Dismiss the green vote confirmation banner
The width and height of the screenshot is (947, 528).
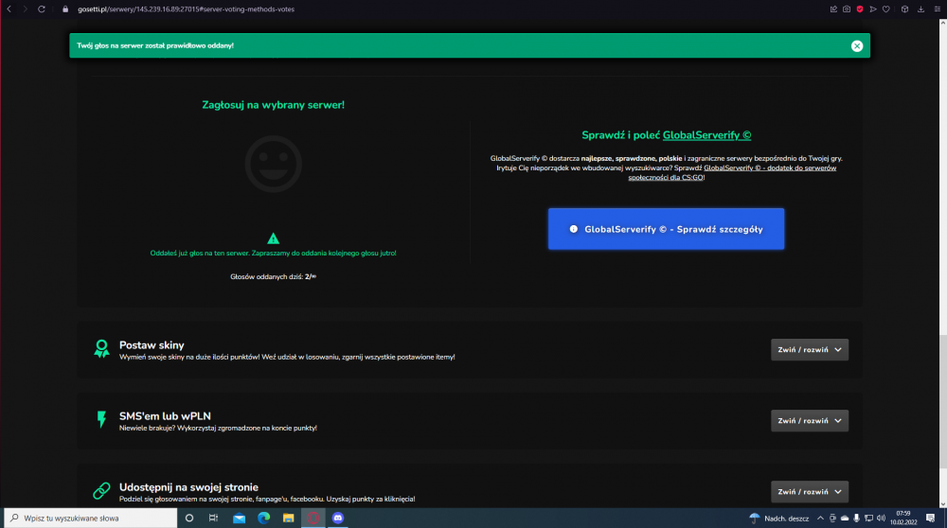pyautogui.click(x=856, y=45)
